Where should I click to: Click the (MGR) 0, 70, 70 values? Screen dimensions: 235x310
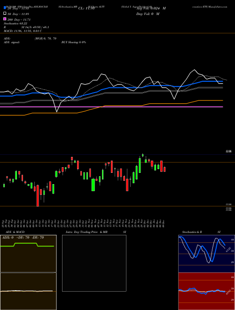point(45,39)
